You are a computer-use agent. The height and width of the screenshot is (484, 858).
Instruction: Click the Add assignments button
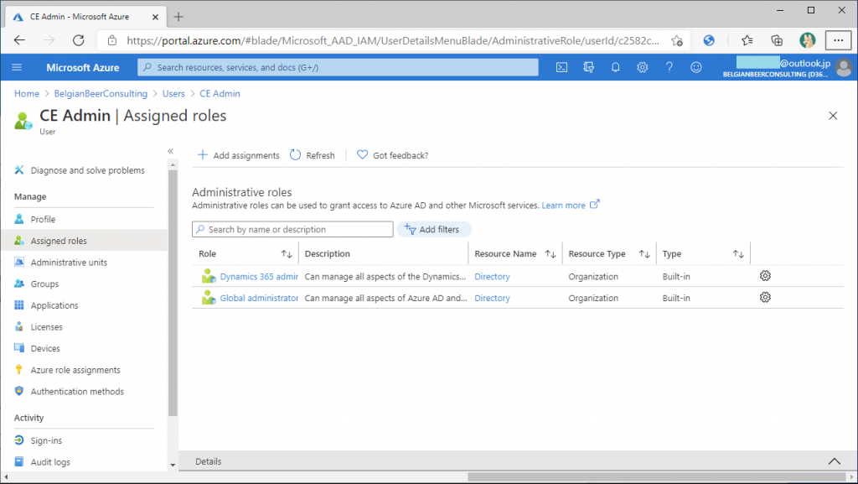click(238, 155)
